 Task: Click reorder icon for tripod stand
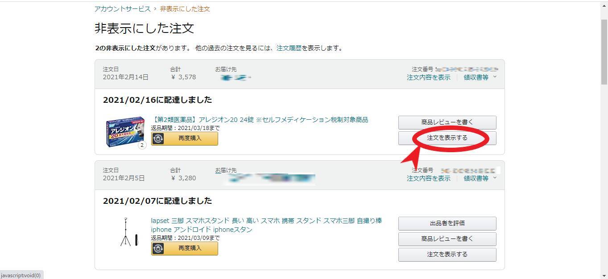point(158,248)
